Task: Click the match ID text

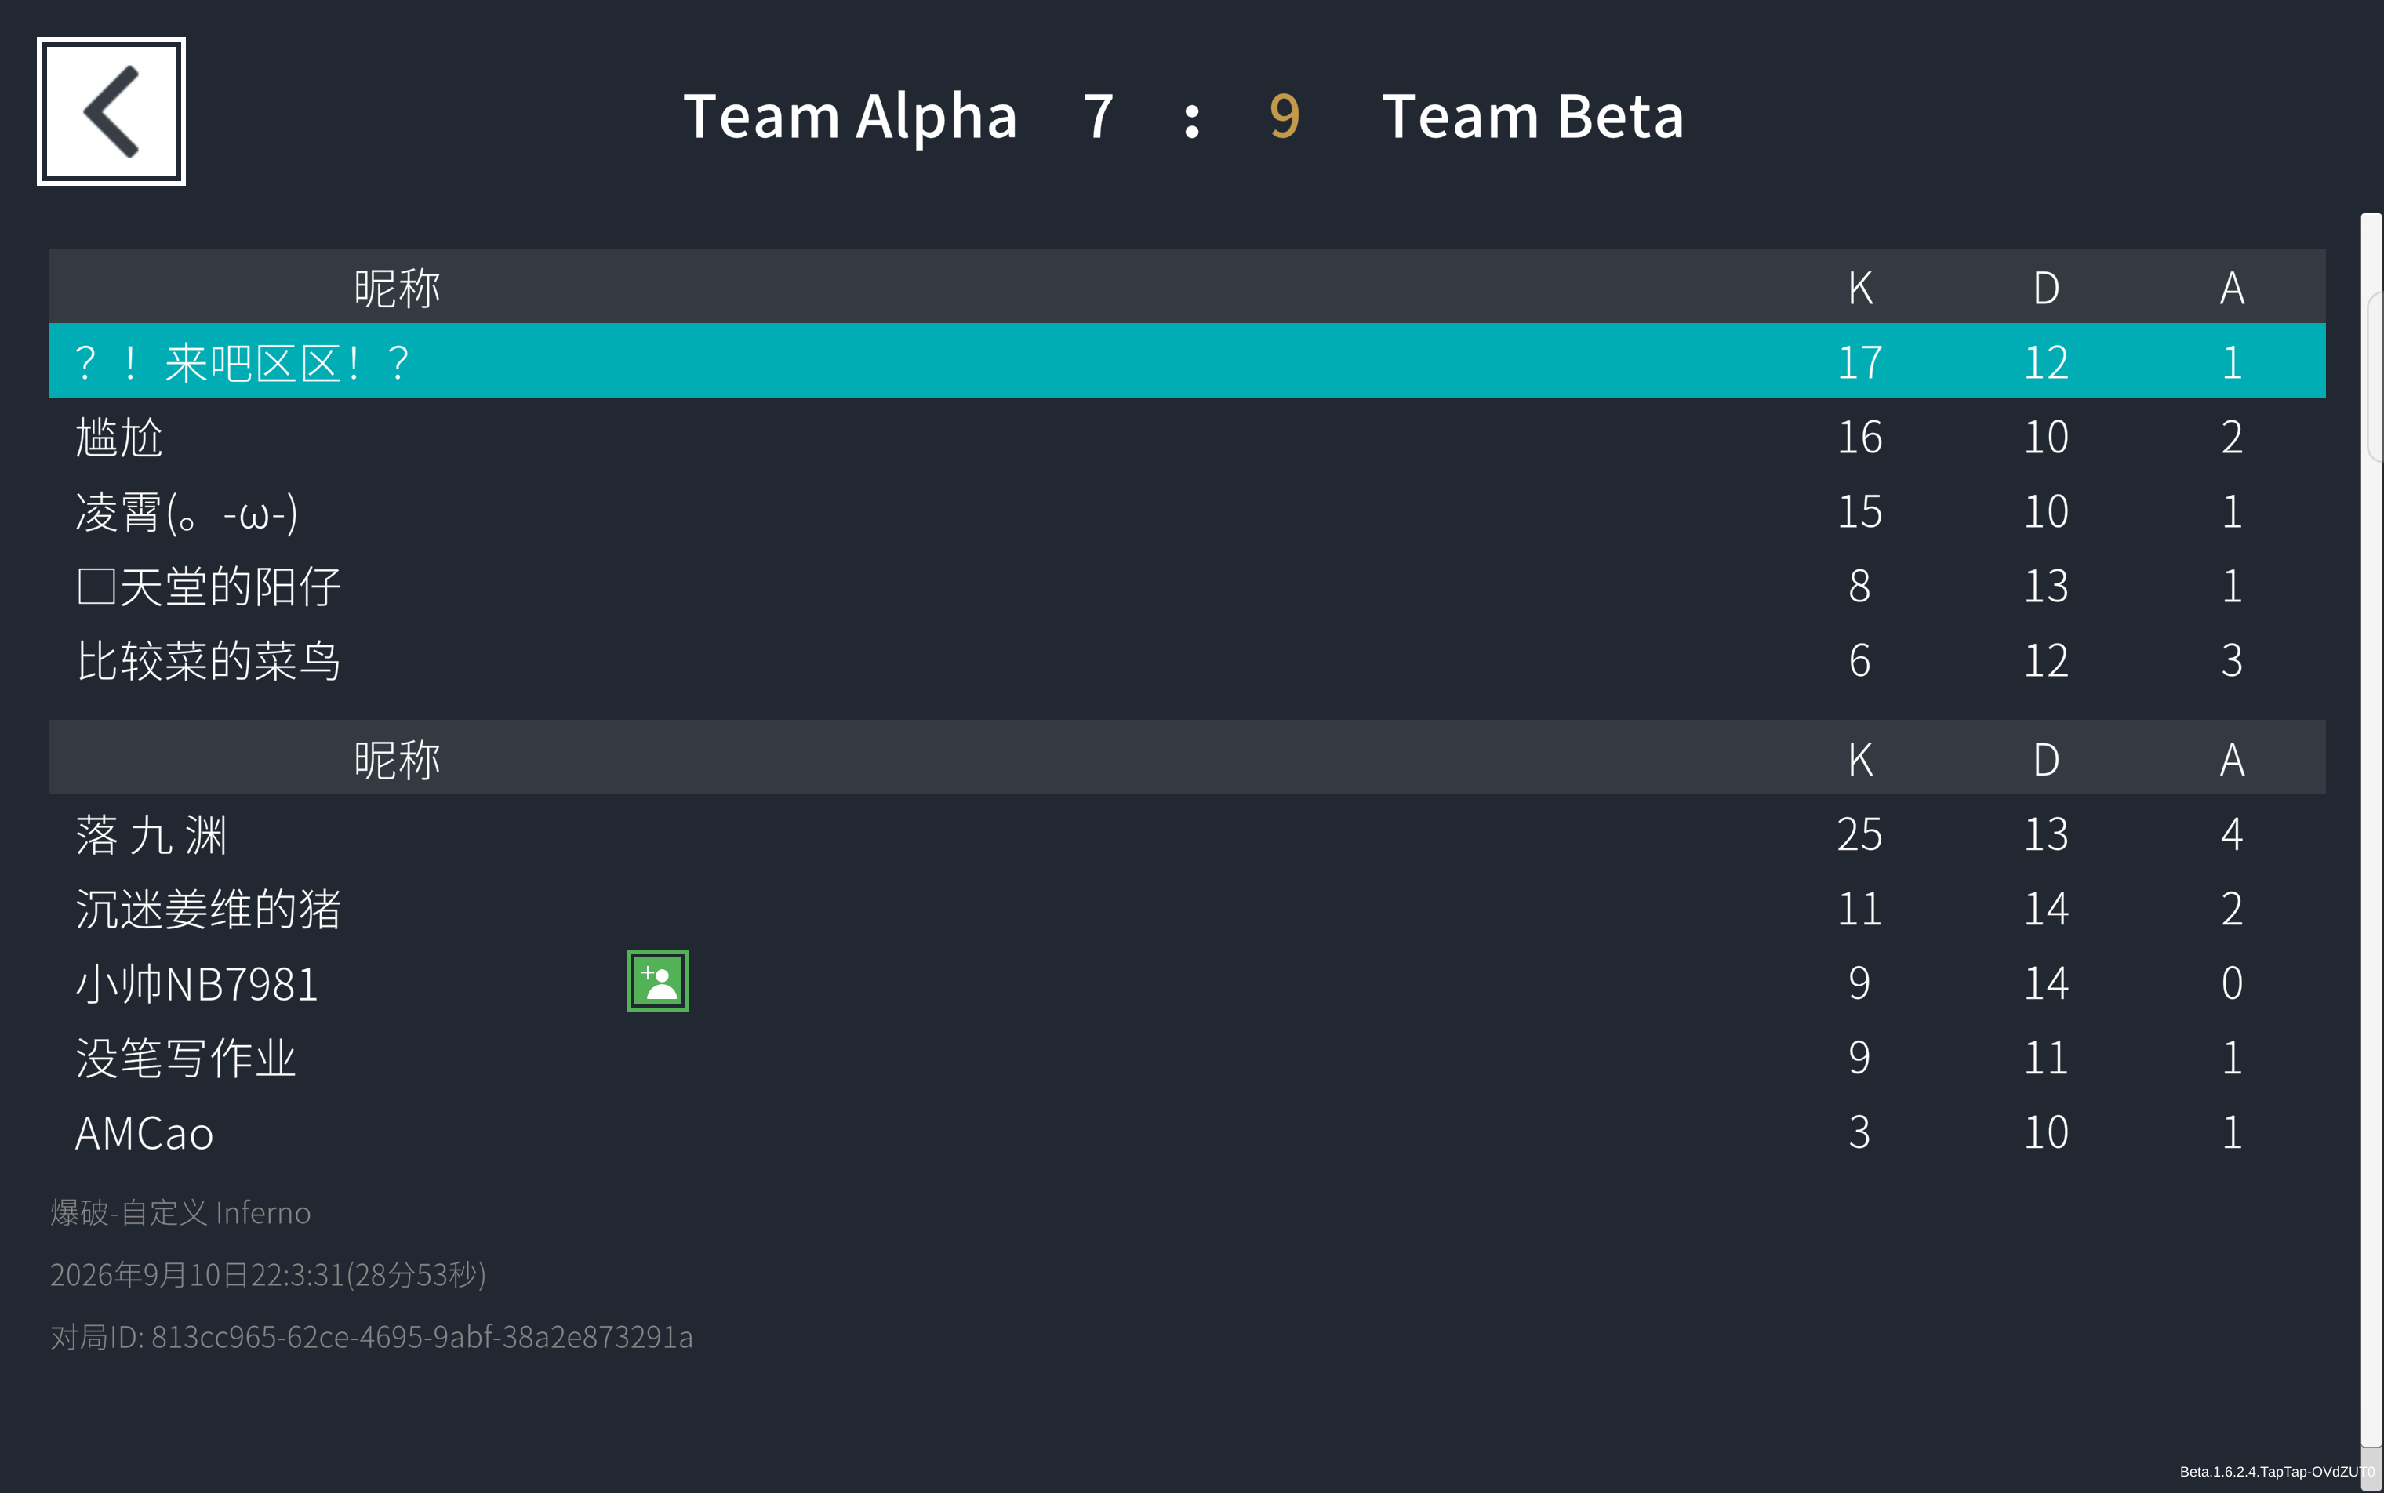Action: (x=372, y=1337)
